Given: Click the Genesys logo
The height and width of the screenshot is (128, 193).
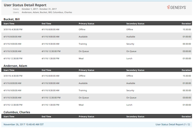Looking at the screenshot, I should 177,7.
